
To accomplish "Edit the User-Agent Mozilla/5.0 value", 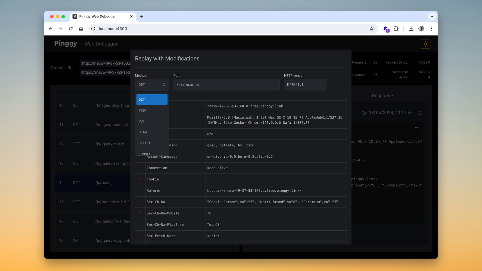I will pyautogui.click(x=276, y=120).
